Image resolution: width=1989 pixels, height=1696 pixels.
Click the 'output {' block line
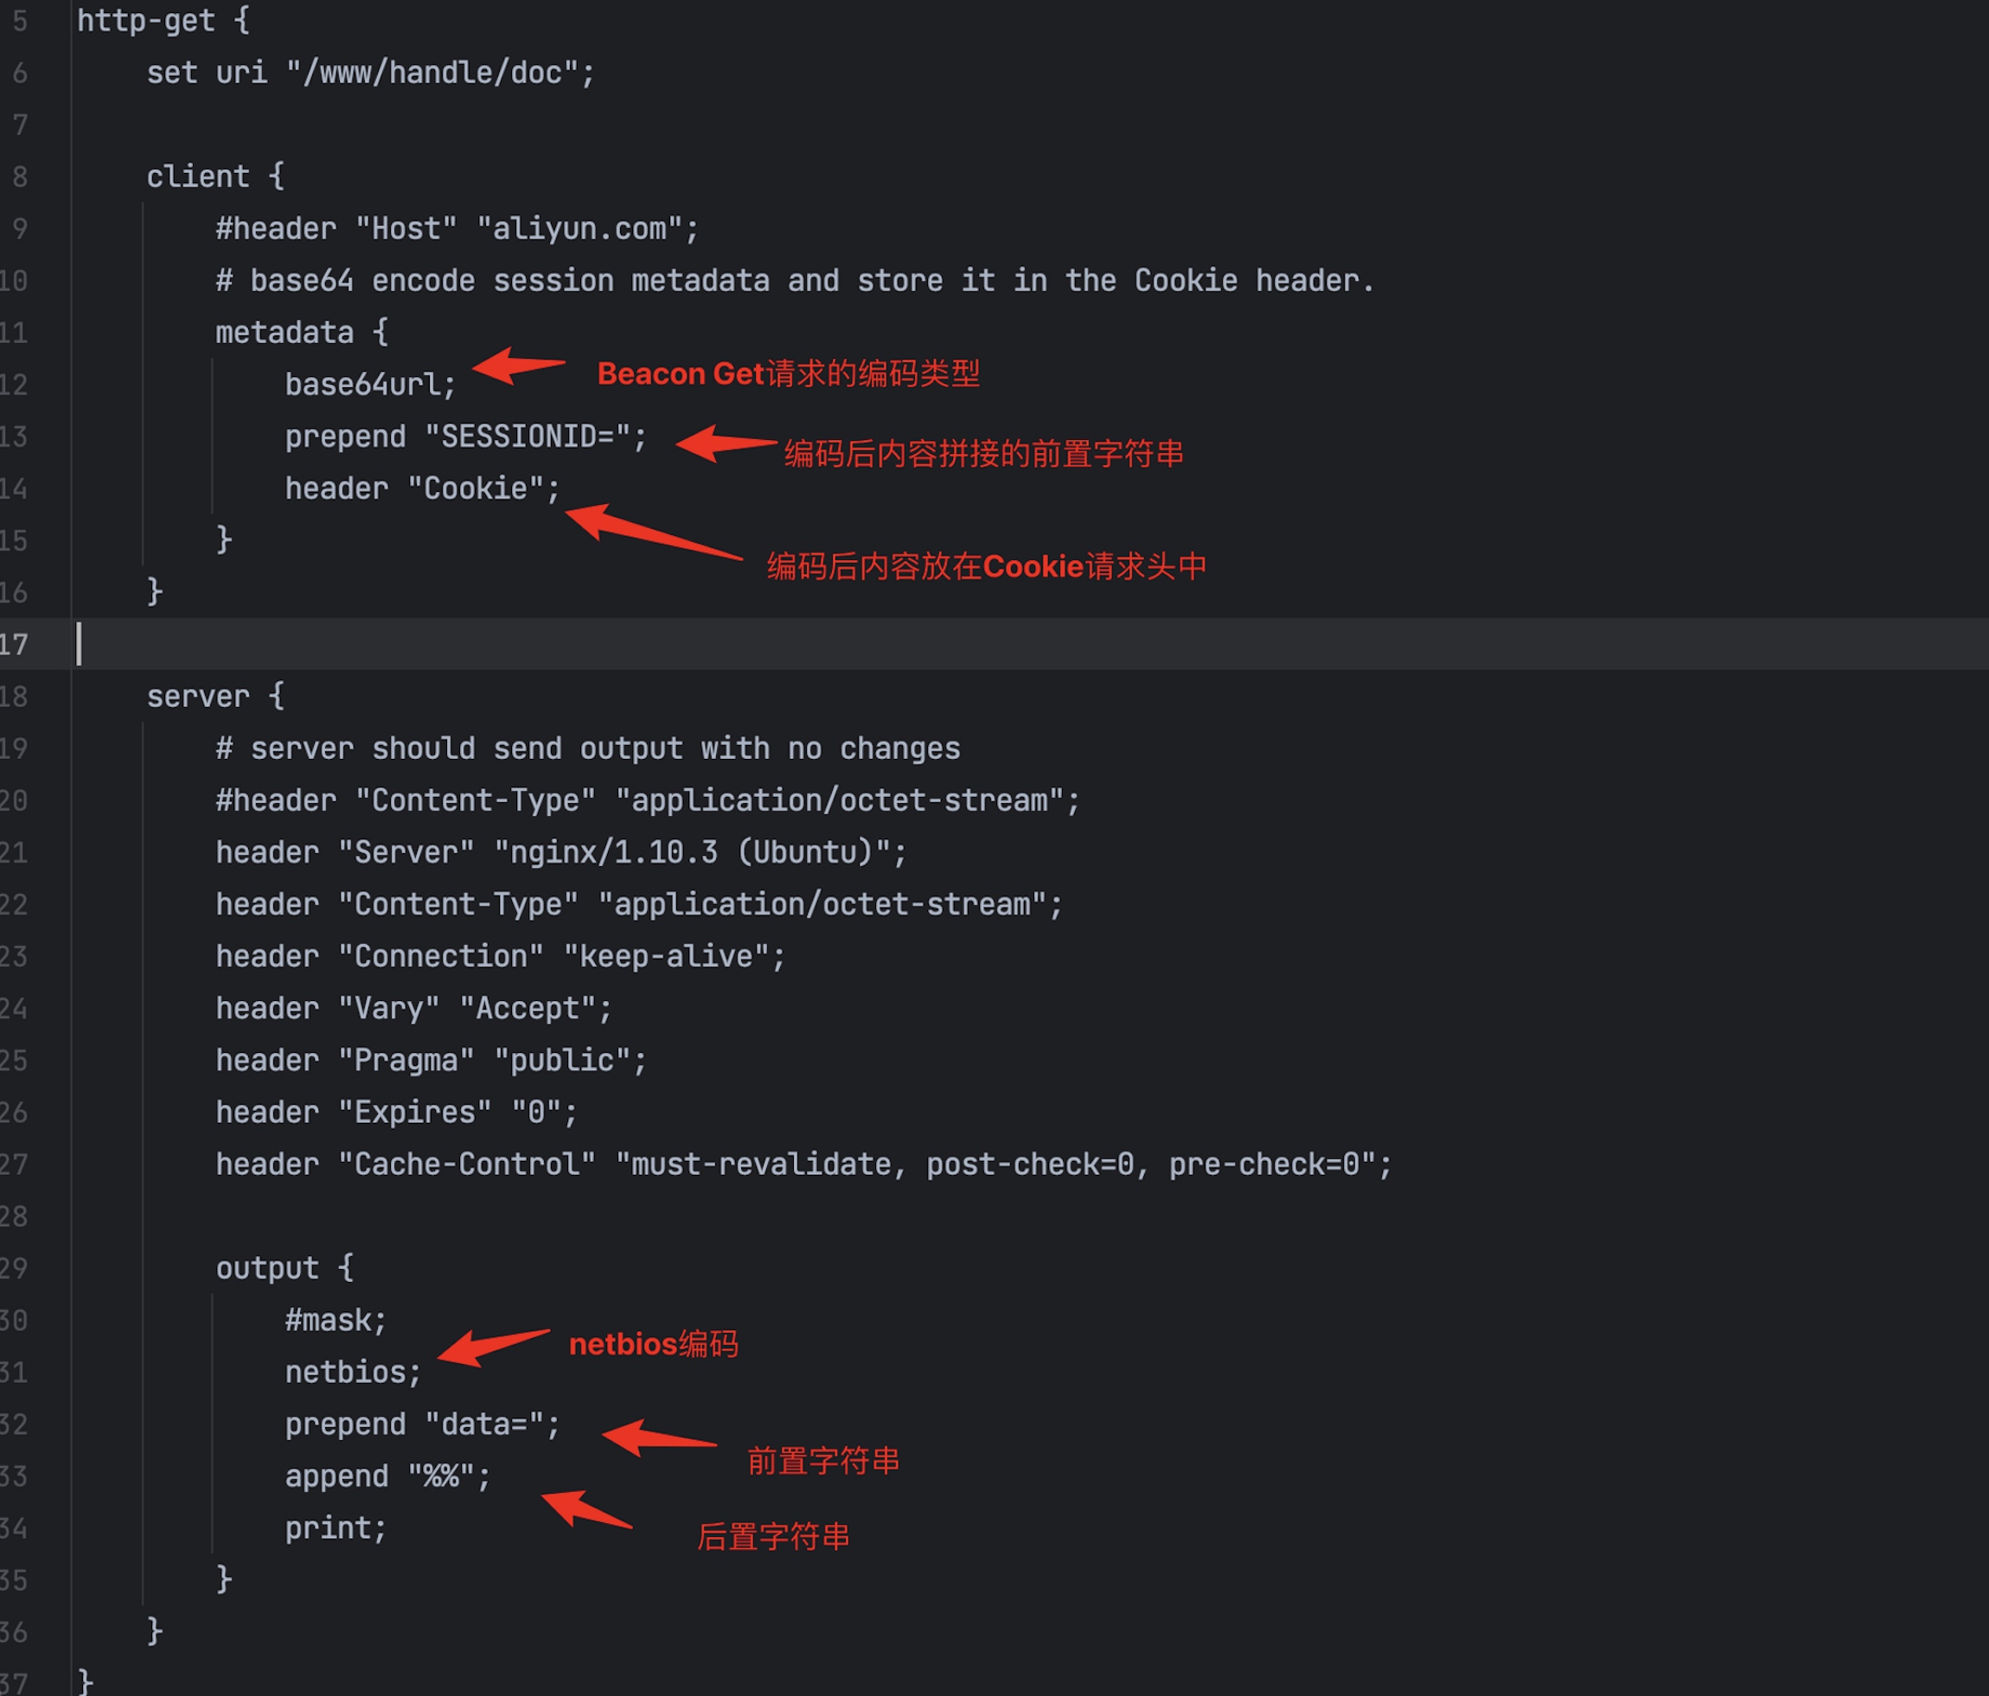(x=285, y=1268)
